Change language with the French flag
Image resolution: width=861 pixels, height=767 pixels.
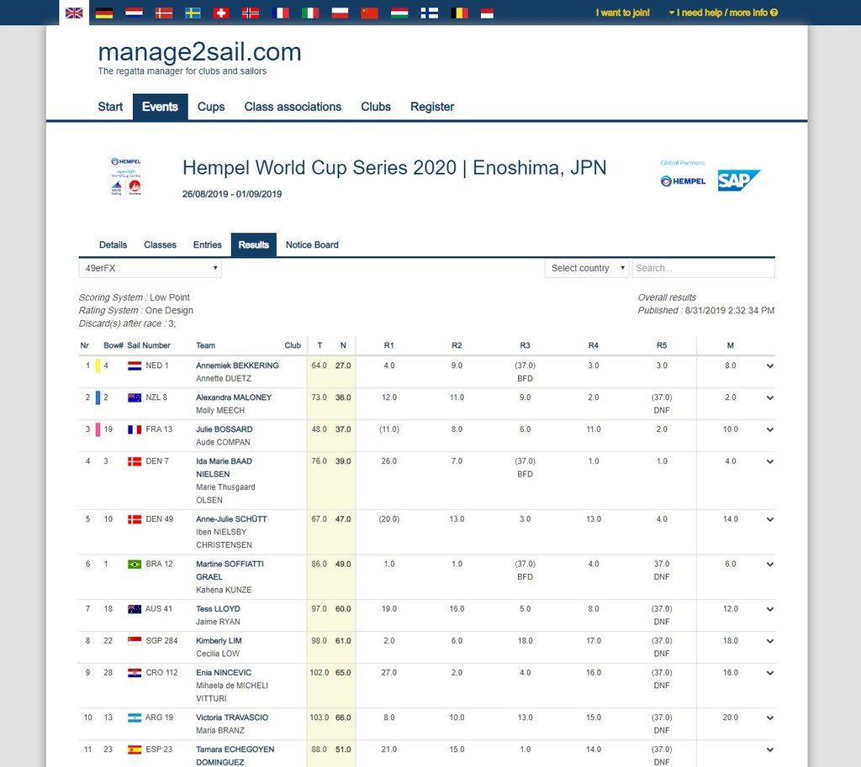[x=281, y=13]
